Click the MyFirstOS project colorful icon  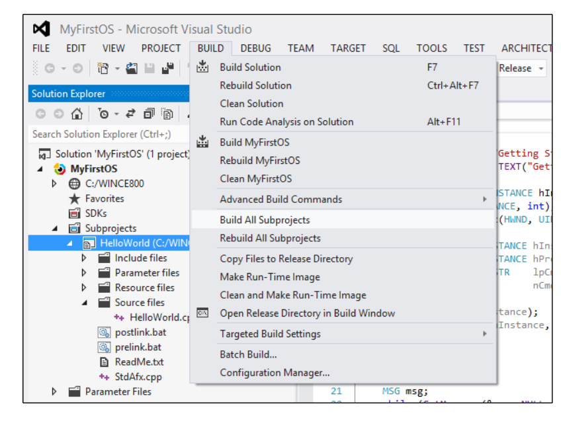(x=60, y=169)
